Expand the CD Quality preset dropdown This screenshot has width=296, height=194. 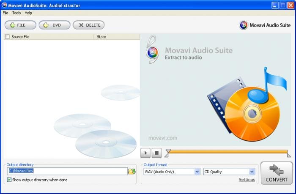[252, 172]
